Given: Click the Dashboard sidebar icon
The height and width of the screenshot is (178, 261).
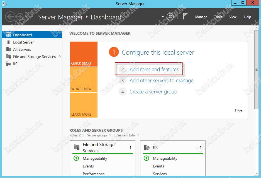Looking at the screenshot, I should (8, 35).
